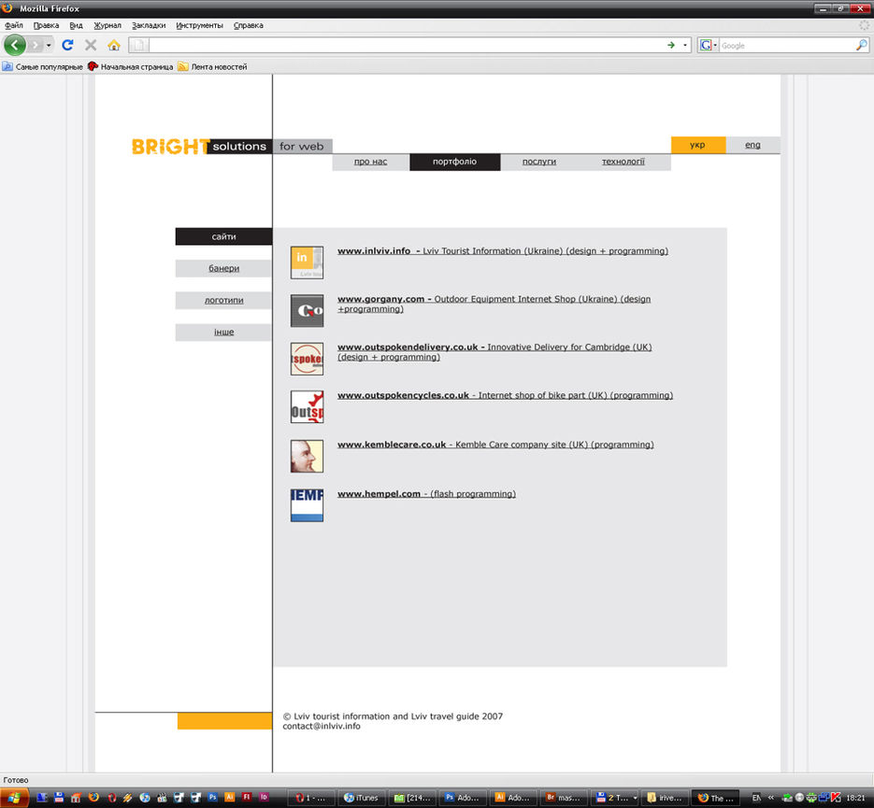Switch to the Opera taskbar window
This screenshot has width=874, height=808.
point(310,798)
